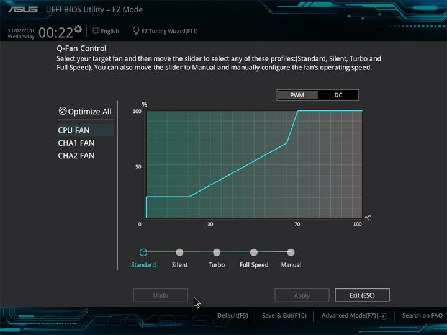
Task: Click Save & Exit(F10)
Action: point(284,316)
